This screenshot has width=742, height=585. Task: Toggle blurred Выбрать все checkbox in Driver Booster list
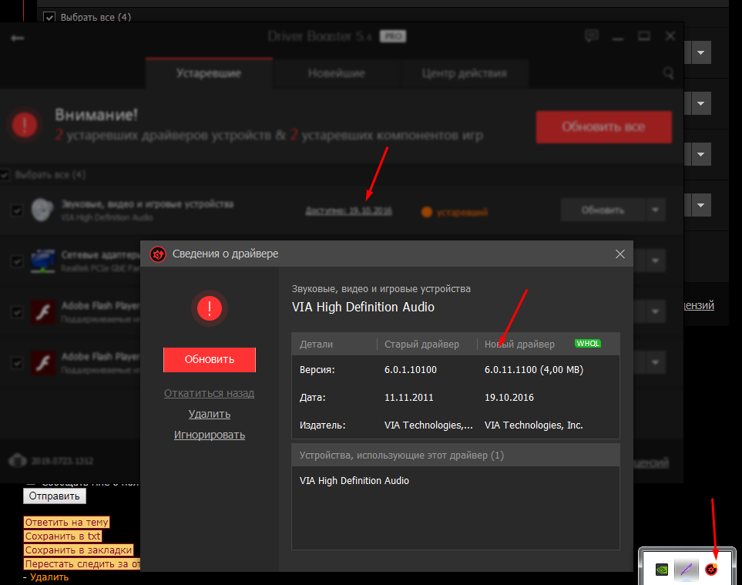pos(5,175)
